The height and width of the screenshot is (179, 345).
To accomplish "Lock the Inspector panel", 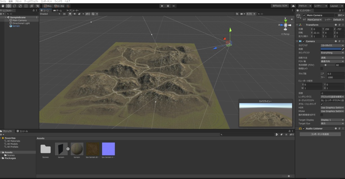I will point(340,10).
